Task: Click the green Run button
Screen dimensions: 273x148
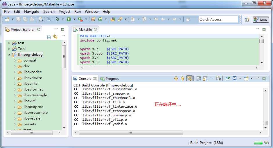Action: tap(69, 19)
